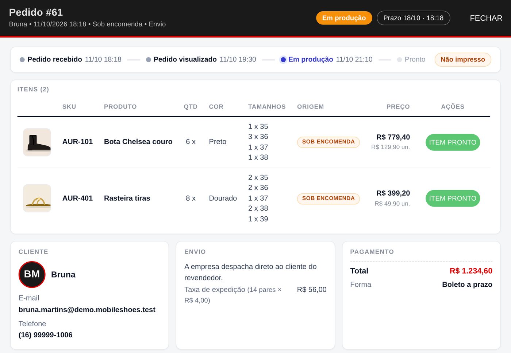This screenshot has height=353, width=511.
Task: Open the Rasteira tiras sandal thumbnail
Action: click(x=37, y=198)
